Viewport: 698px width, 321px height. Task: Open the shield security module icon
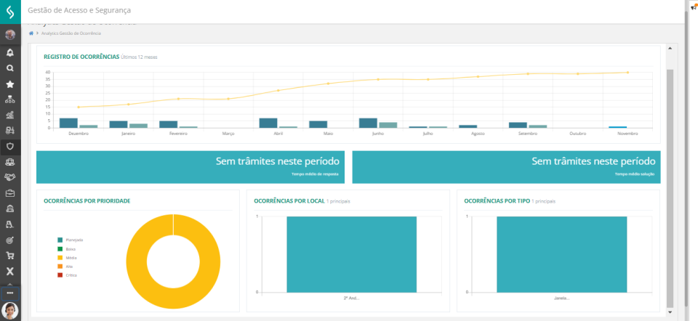click(10, 146)
